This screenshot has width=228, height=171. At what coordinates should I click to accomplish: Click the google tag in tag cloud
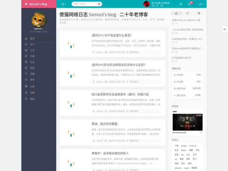tap(184, 146)
